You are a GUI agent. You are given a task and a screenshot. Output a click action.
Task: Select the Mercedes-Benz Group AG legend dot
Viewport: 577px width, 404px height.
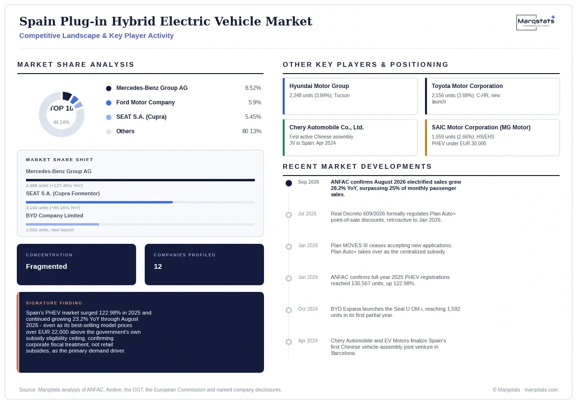point(109,88)
